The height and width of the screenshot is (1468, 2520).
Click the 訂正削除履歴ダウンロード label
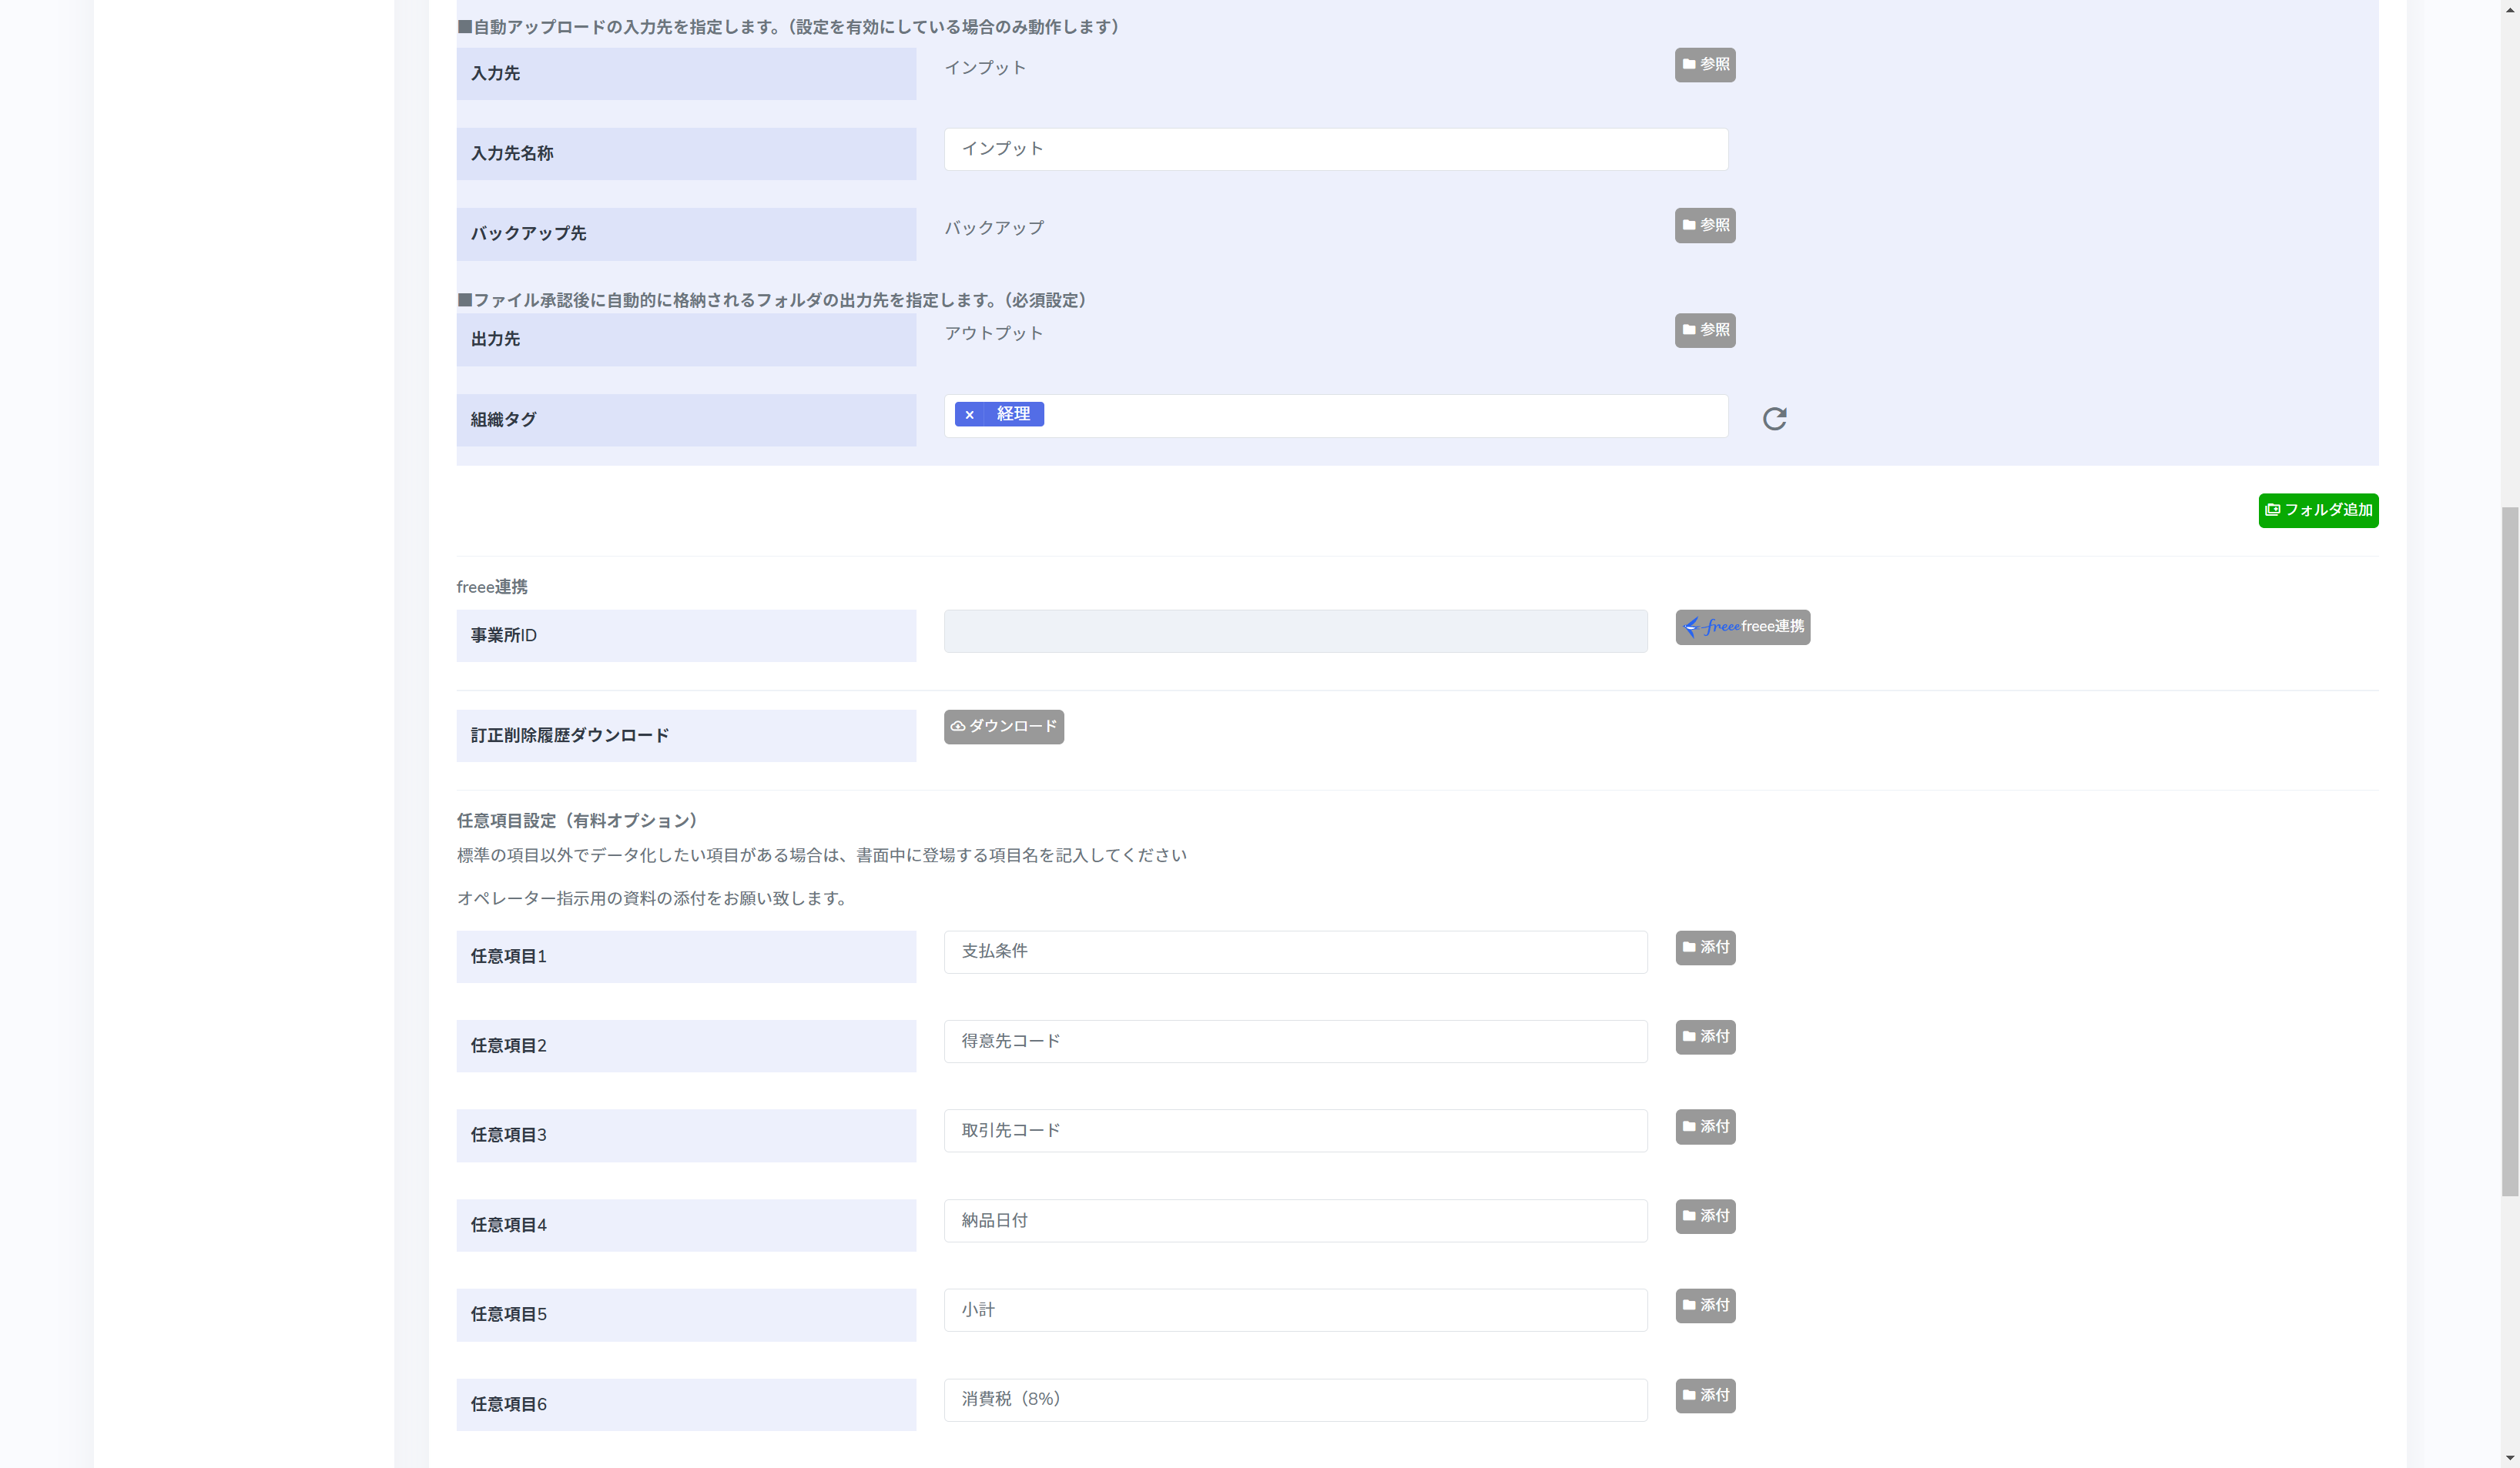tap(570, 735)
